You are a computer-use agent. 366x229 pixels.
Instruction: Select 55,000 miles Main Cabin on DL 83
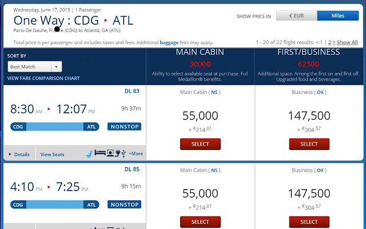click(200, 144)
